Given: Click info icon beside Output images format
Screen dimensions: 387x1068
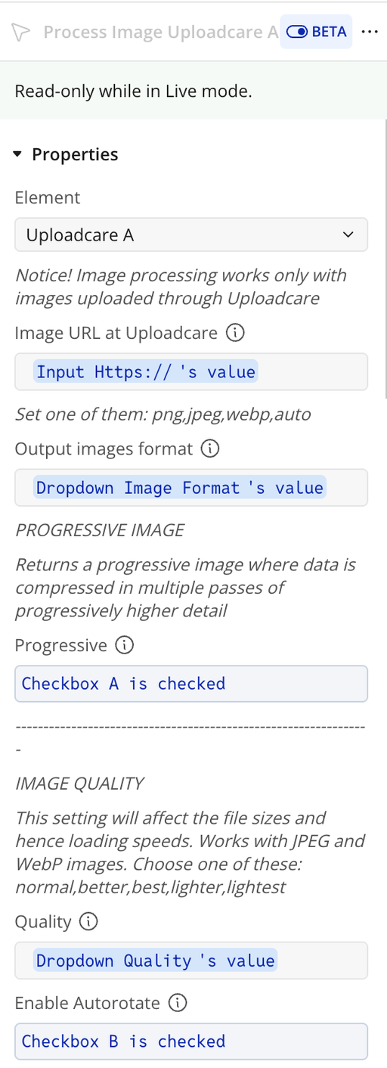Looking at the screenshot, I should [211, 449].
